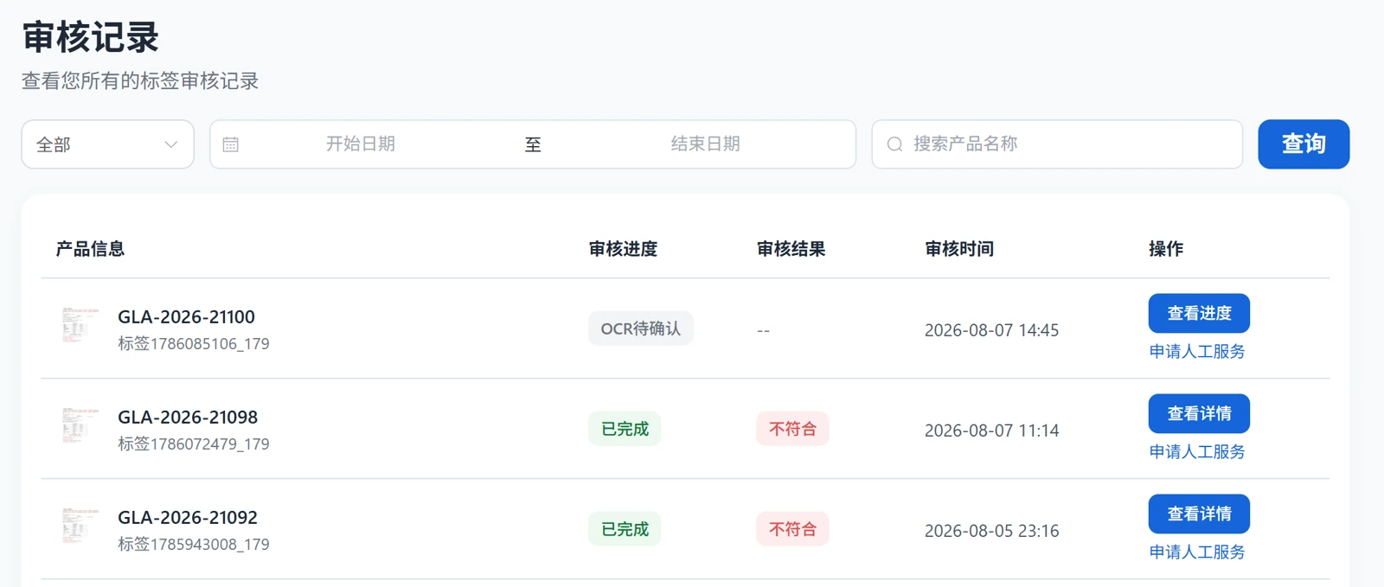Click 申请人工服务 link for GLA-2026-21098
This screenshot has height=587, width=1384.
[x=1197, y=452]
